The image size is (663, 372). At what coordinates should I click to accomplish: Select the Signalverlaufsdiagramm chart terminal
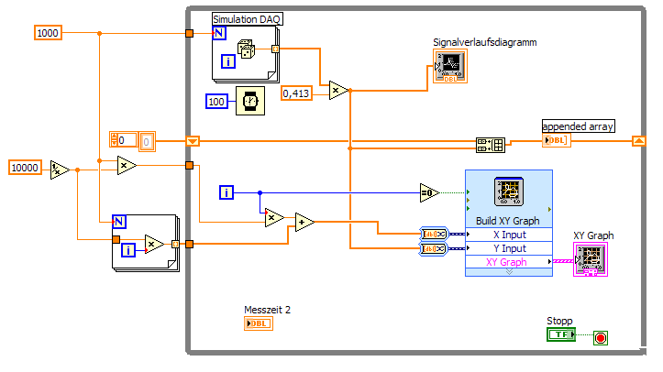click(x=450, y=66)
